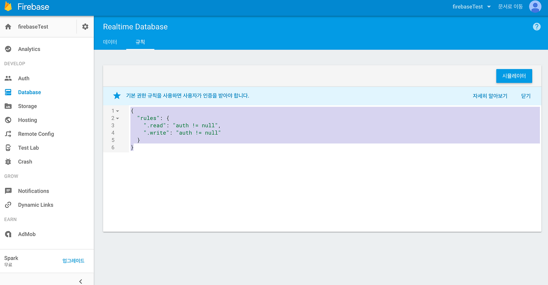The image size is (548, 285).
Task: Click the Remote Config icon
Action: [8, 134]
